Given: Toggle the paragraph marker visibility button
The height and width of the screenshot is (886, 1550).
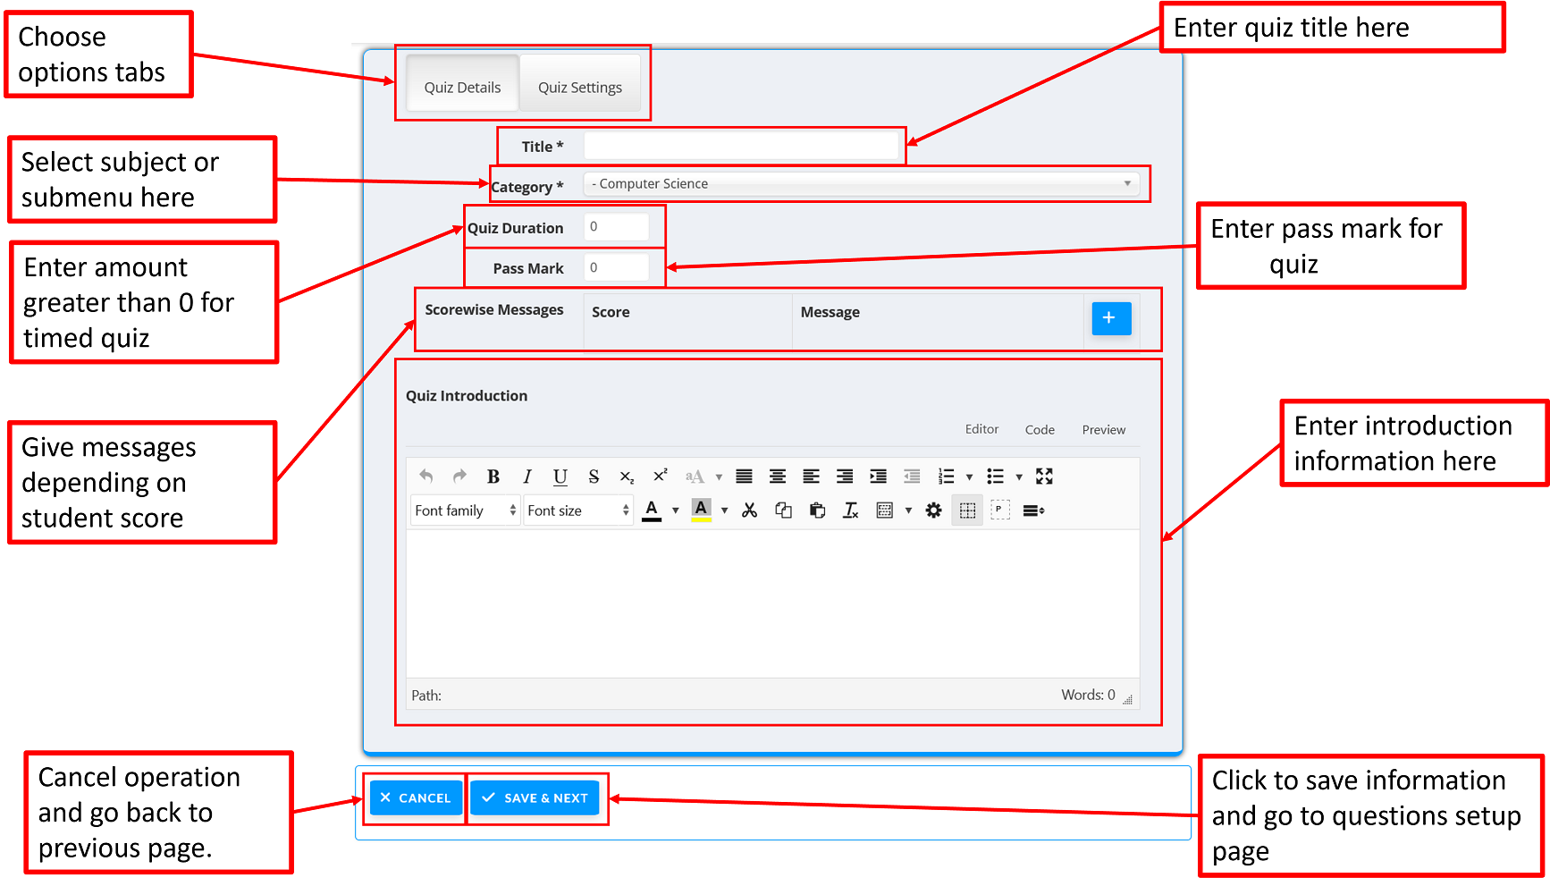Looking at the screenshot, I should 999,511.
